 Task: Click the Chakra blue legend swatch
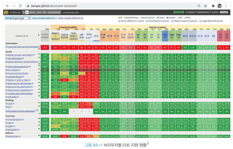click(x=157, y=18)
